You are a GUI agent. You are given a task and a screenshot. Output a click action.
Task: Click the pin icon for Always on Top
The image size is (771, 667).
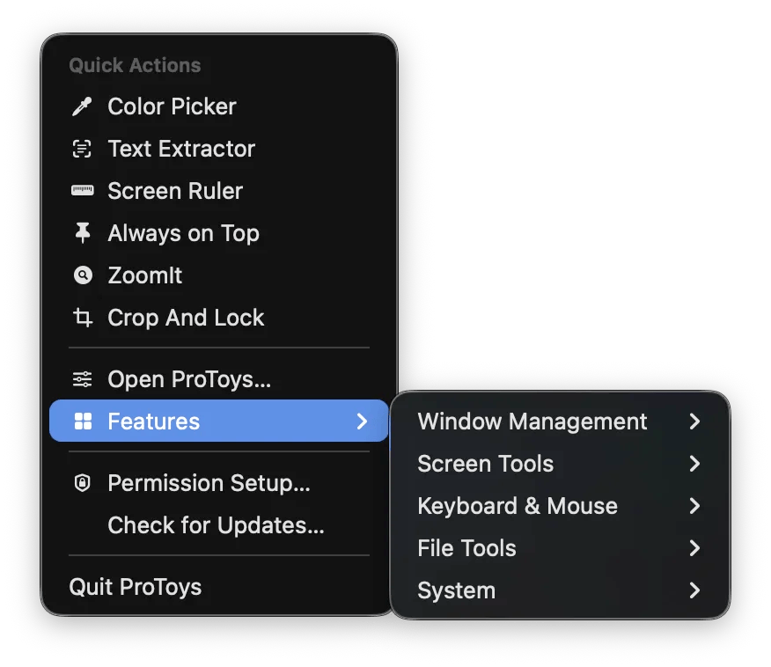coord(83,233)
